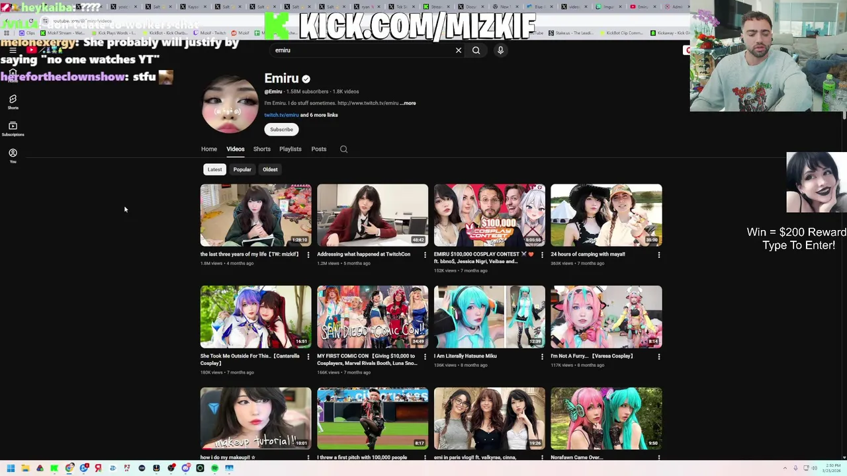Open options menu for 'Hatsune Miku' video

click(542, 356)
